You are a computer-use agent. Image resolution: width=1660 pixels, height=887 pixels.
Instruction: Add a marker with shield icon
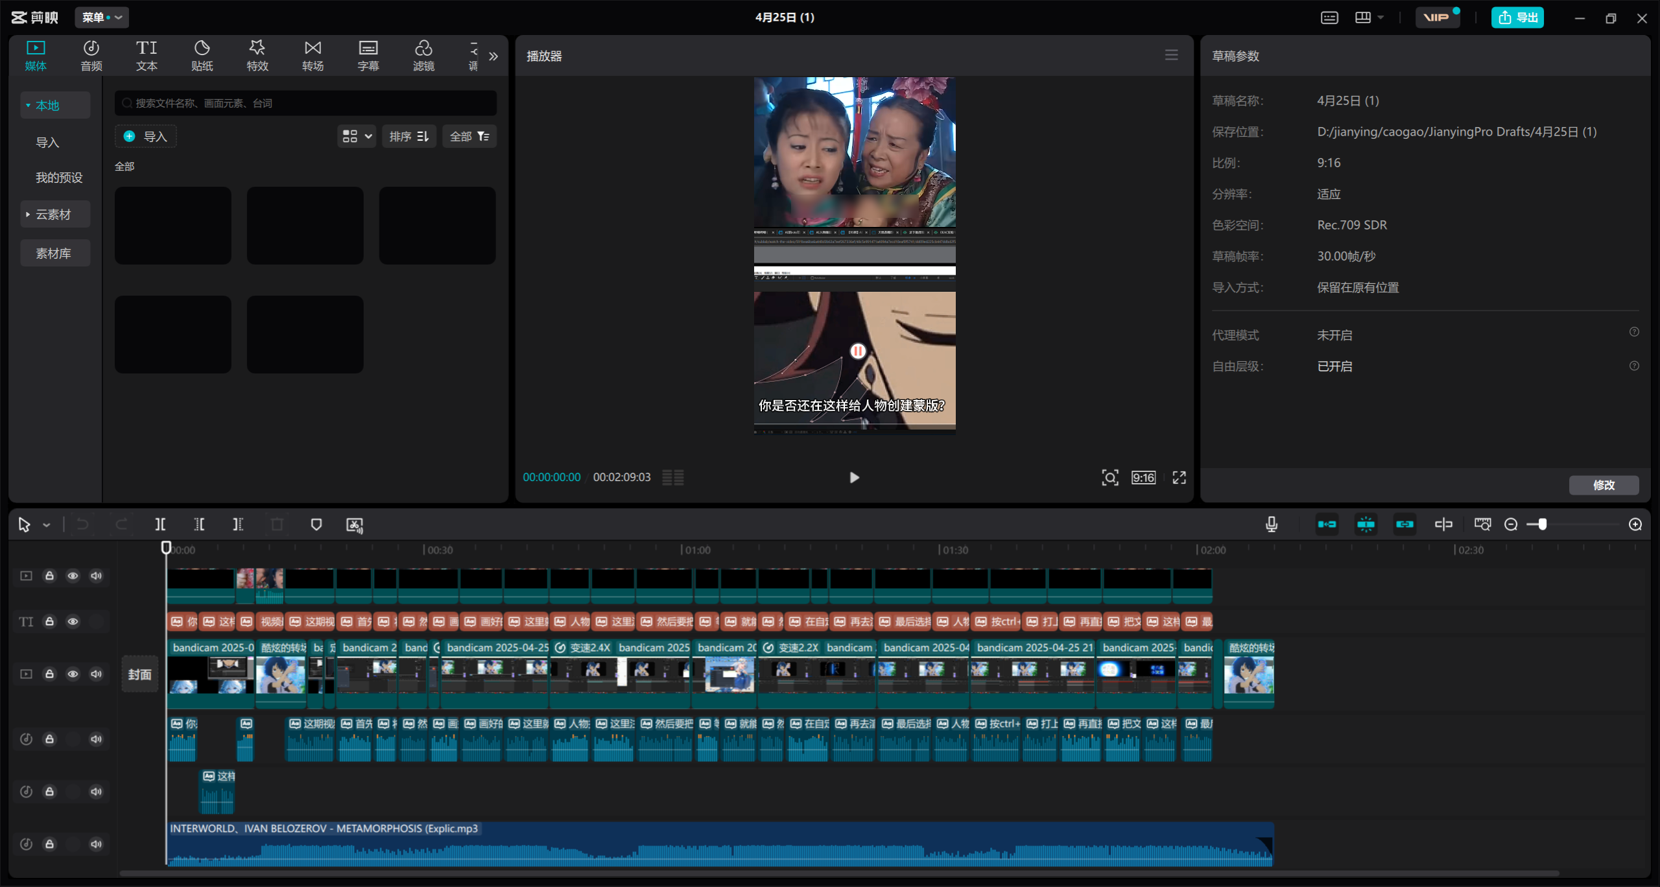point(316,525)
